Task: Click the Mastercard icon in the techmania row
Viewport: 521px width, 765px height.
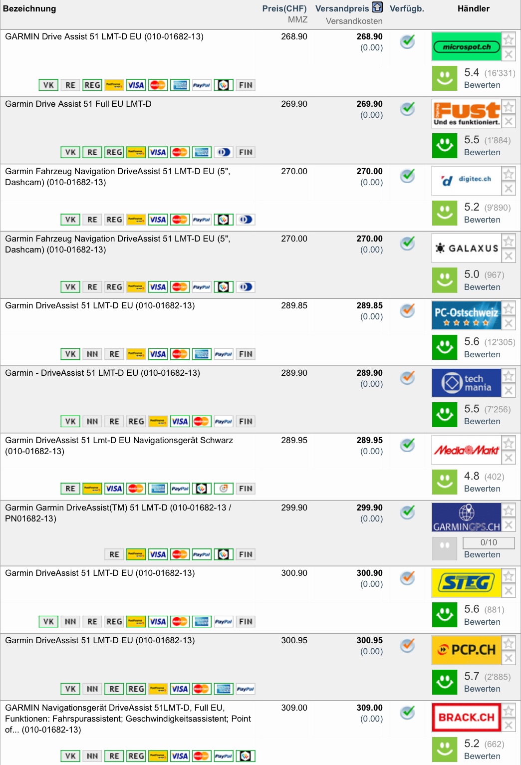Action: (202, 422)
